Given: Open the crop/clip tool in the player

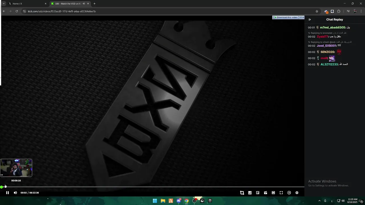Looking at the screenshot, I should [x=242, y=193].
